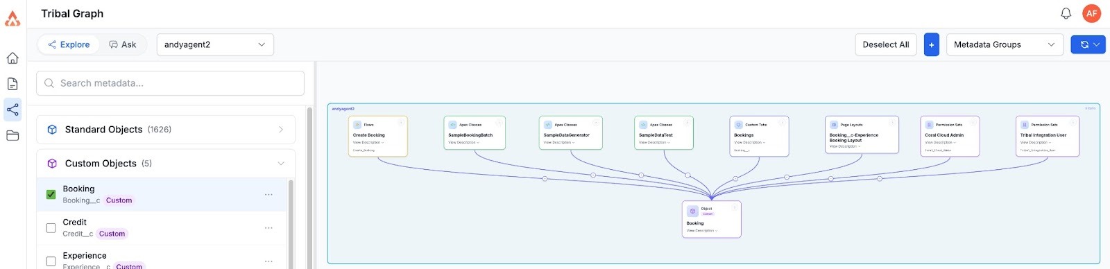Click Apex icon on SampleBookingBatch node

tap(453, 125)
